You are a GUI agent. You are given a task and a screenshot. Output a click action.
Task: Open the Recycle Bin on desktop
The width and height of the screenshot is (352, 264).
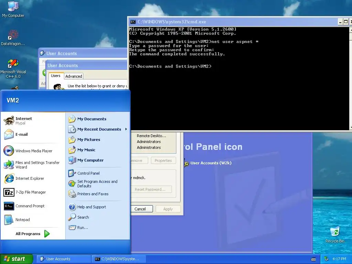pos(335,234)
